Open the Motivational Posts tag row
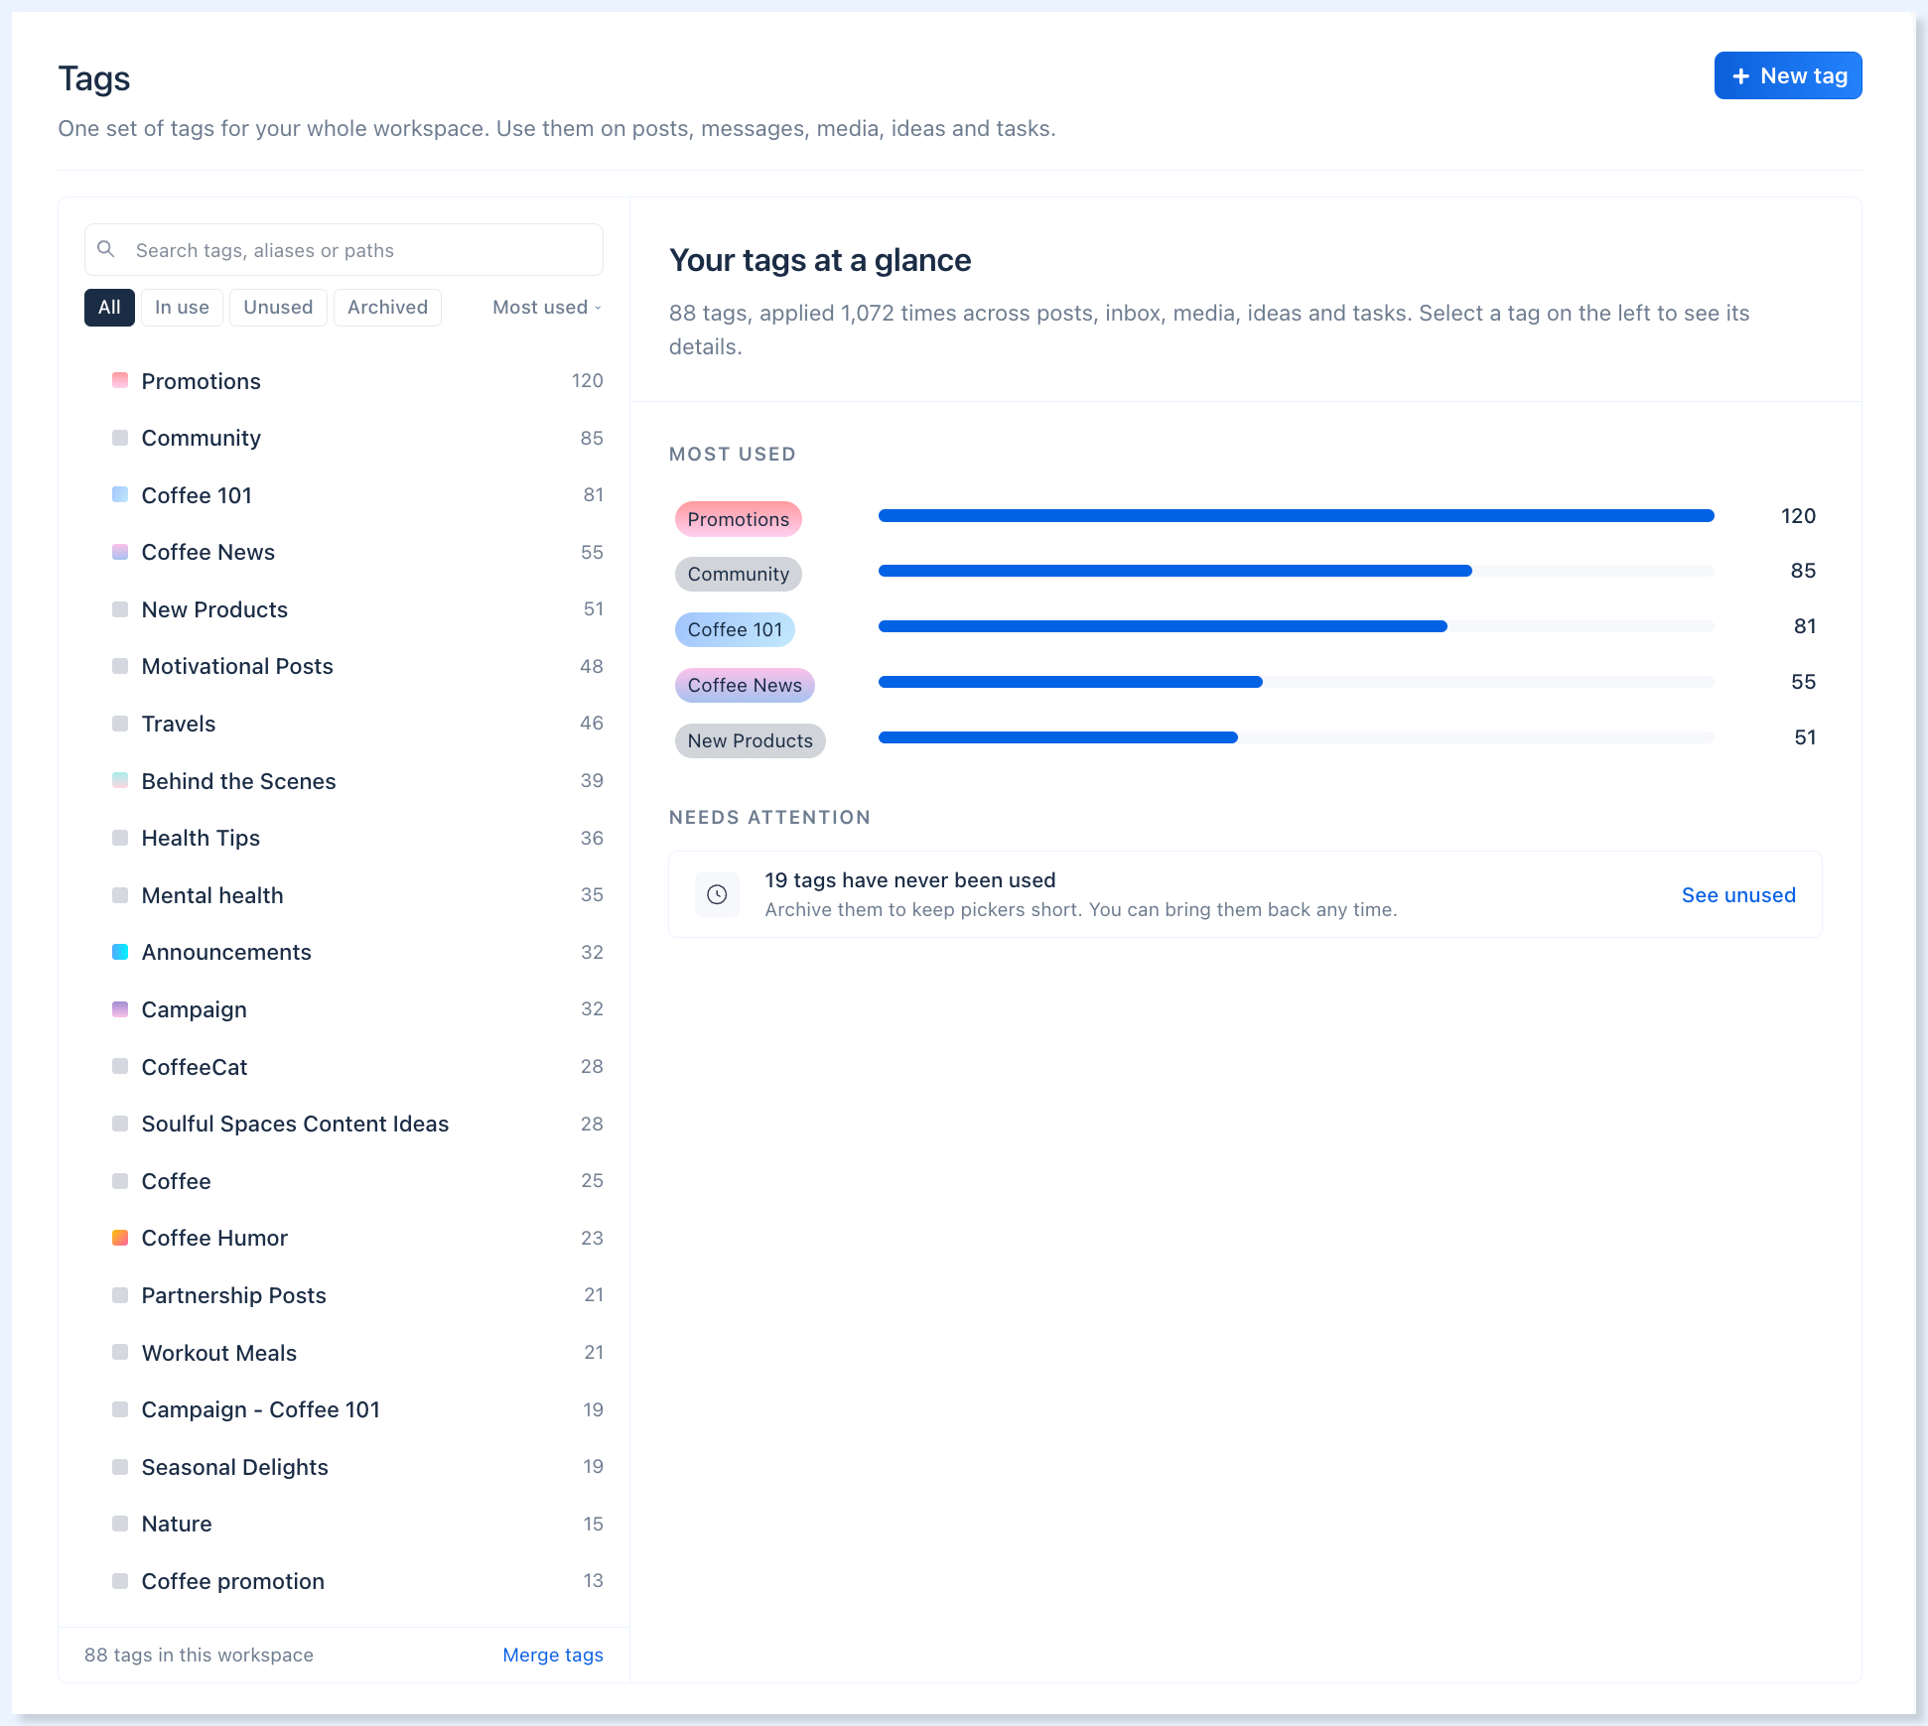Image resolution: width=1928 pixels, height=1726 pixels. tap(344, 666)
